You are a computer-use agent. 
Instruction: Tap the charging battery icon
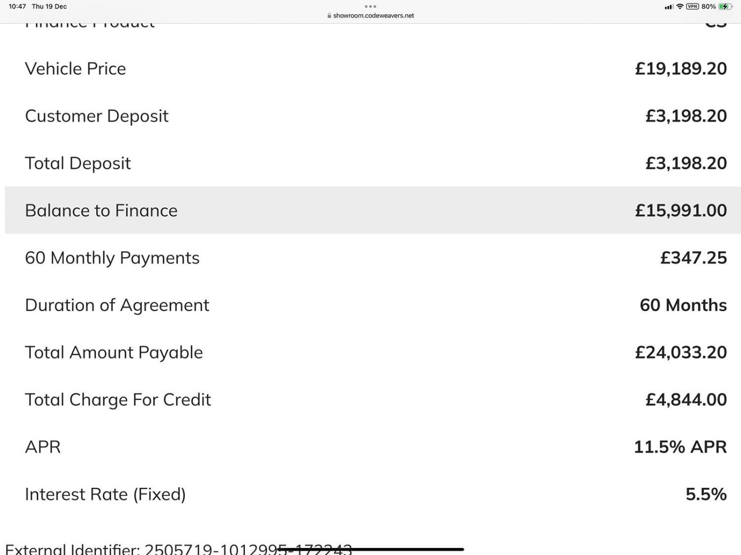click(x=725, y=7)
